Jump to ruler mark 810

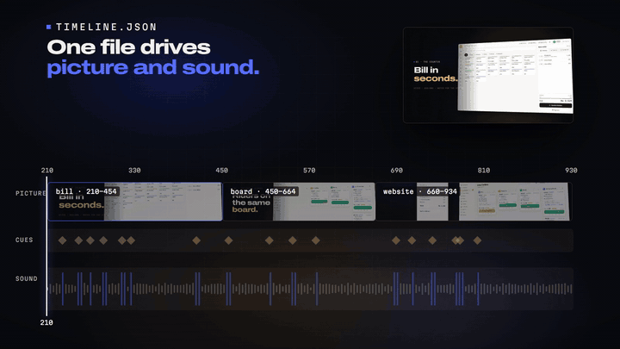click(x=484, y=170)
